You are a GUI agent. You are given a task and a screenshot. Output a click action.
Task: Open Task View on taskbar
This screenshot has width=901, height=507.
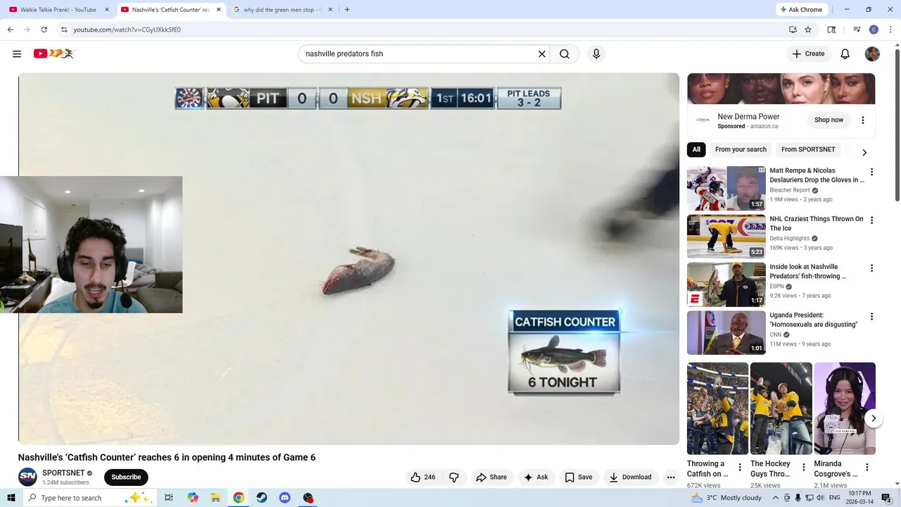click(169, 498)
